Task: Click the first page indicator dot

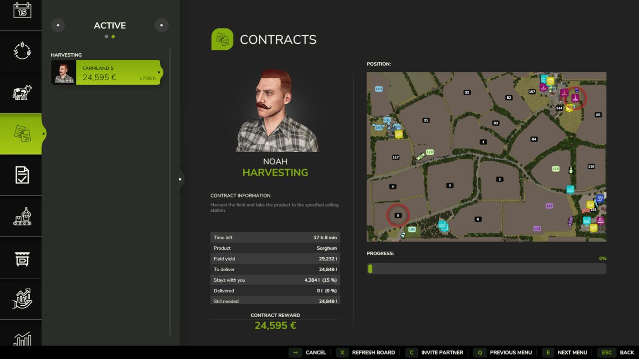Action: tap(107, 36)
